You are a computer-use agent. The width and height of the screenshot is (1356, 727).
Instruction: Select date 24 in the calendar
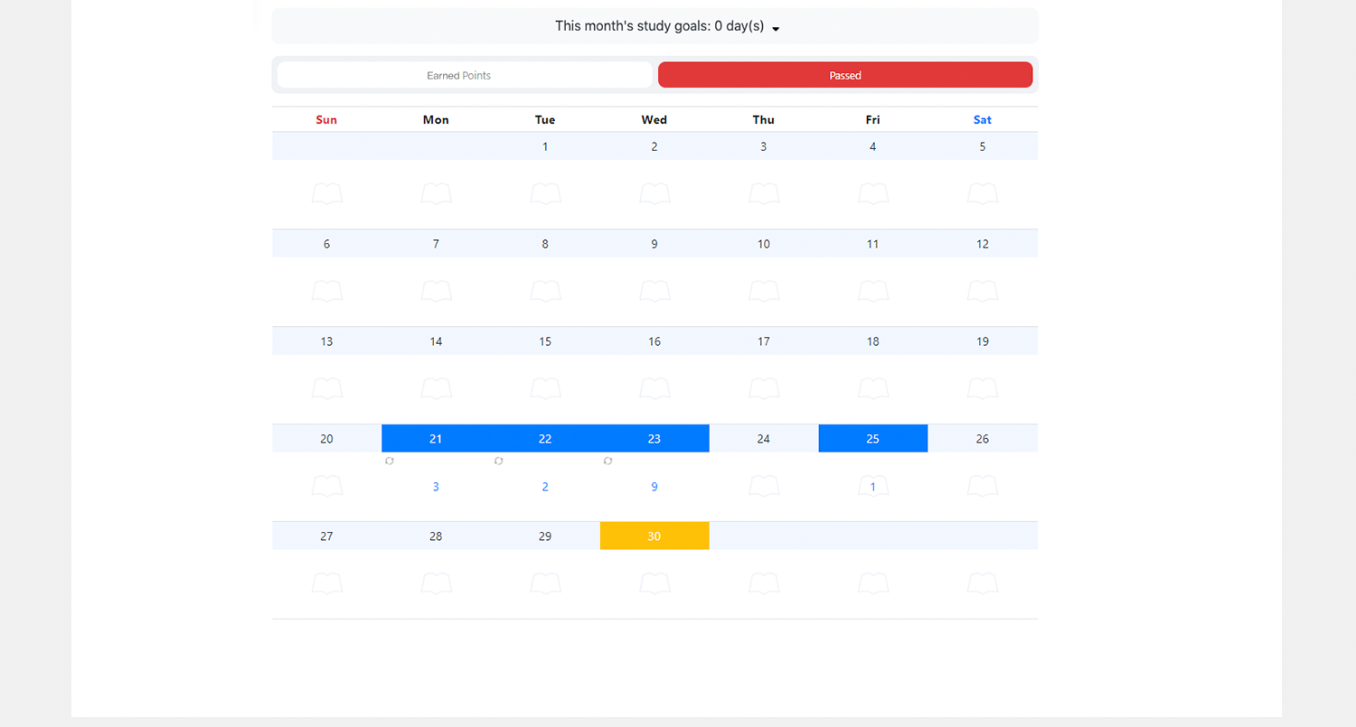(764, 438)
